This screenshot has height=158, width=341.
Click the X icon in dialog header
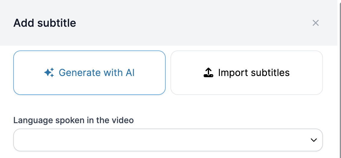(316, 23)
